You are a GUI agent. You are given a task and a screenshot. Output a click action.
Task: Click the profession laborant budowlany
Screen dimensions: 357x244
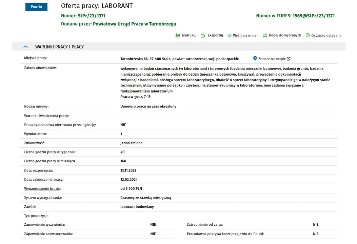coord(137,207)
